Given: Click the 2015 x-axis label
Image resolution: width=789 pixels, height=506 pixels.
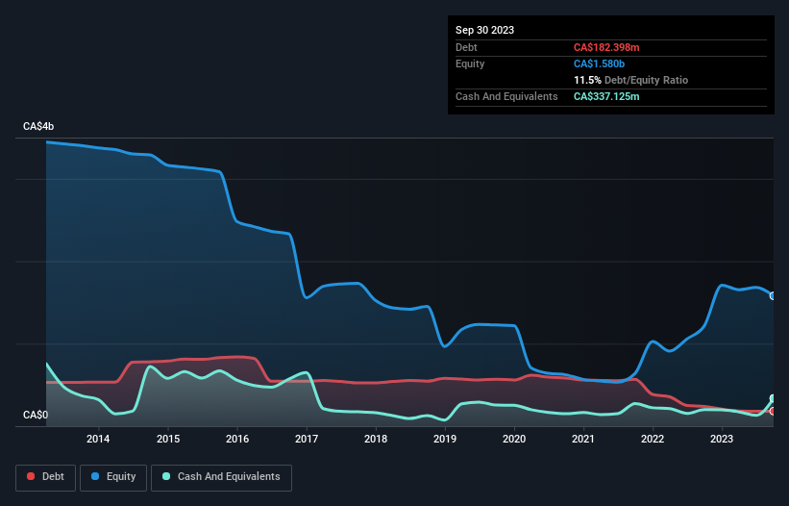Looking at the screenshot, I should pyautogui.click(x=168, y=439).
